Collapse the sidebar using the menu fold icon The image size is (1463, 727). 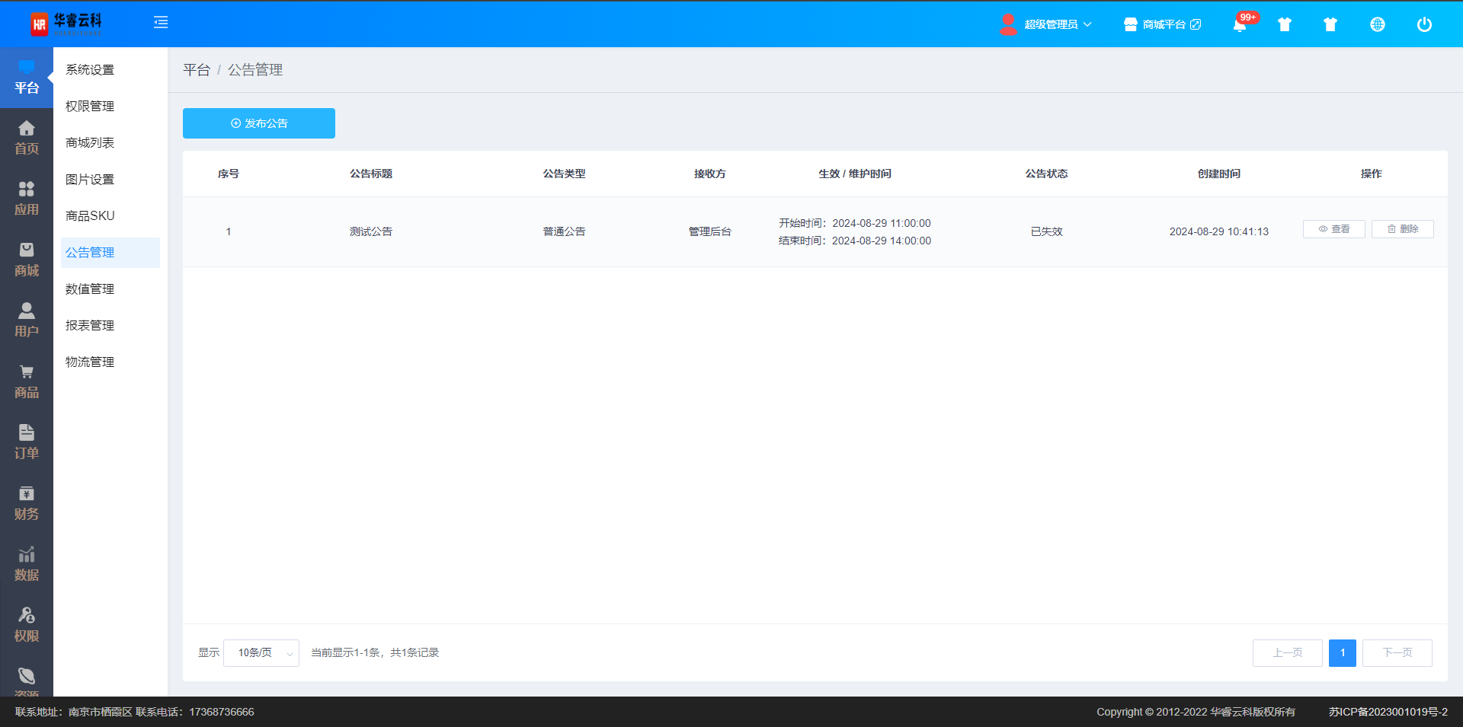[161, 23]
